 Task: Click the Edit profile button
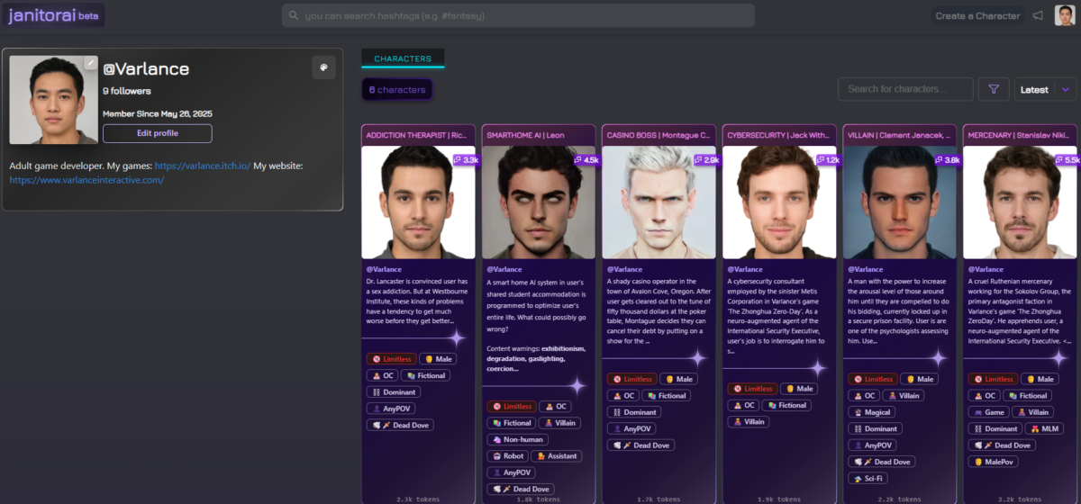click(x=157, y=133)
